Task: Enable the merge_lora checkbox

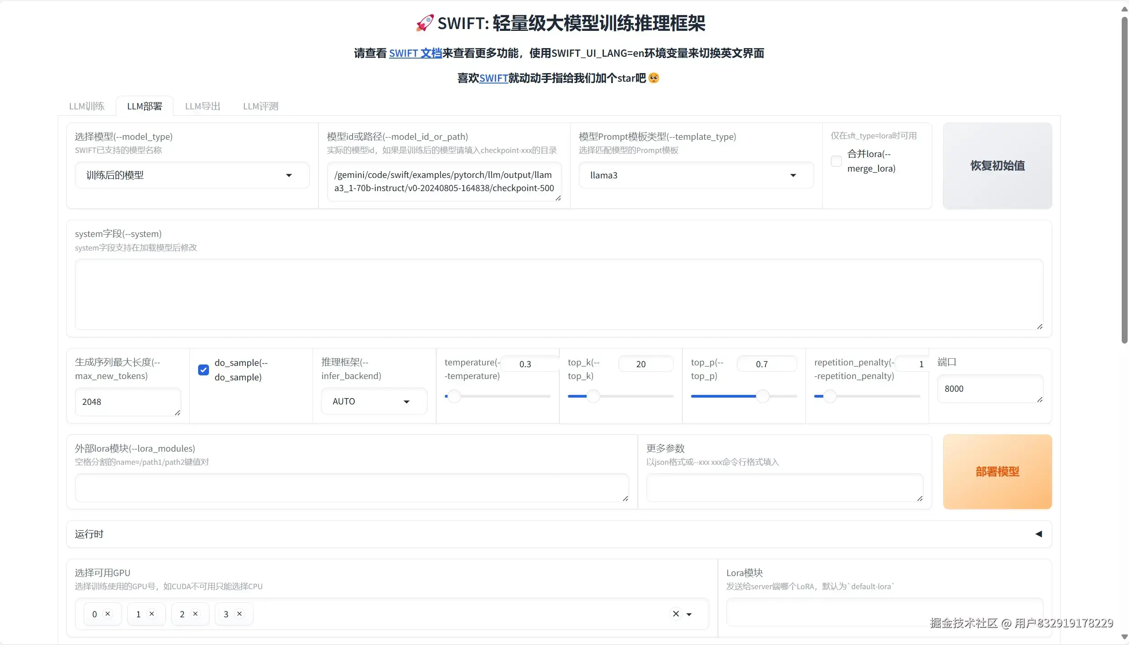Action: (x=836, y=161)
